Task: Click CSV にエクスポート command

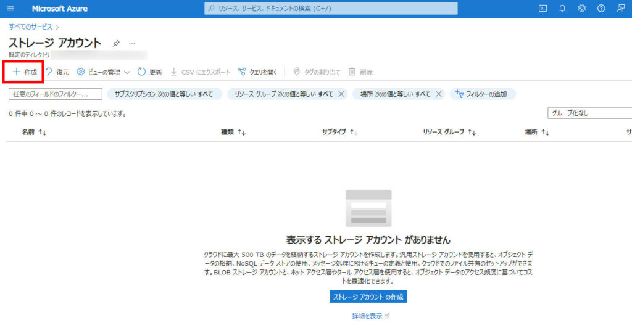Action: click(x=201, y=72)
